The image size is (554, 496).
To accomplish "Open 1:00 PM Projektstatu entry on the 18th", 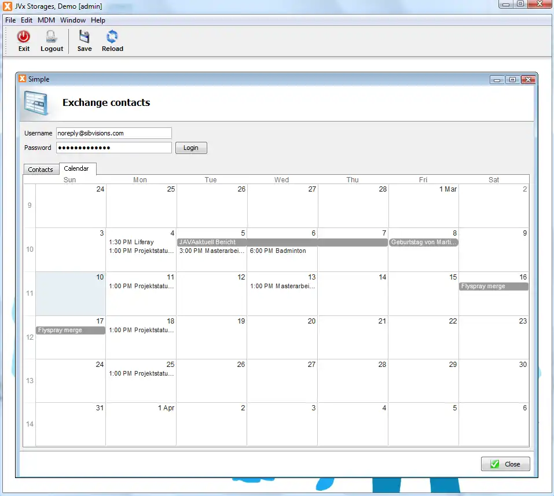I will (141, 330).
